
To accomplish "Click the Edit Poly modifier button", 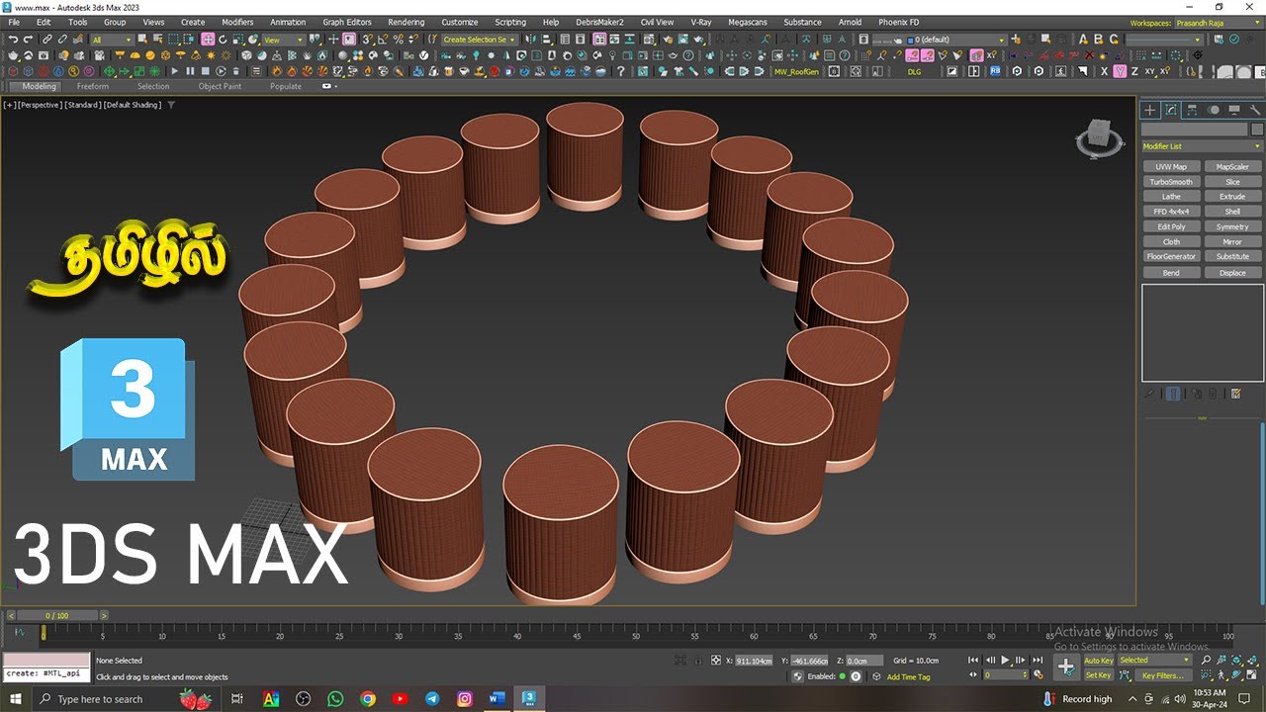I will tap(1171, 226).
